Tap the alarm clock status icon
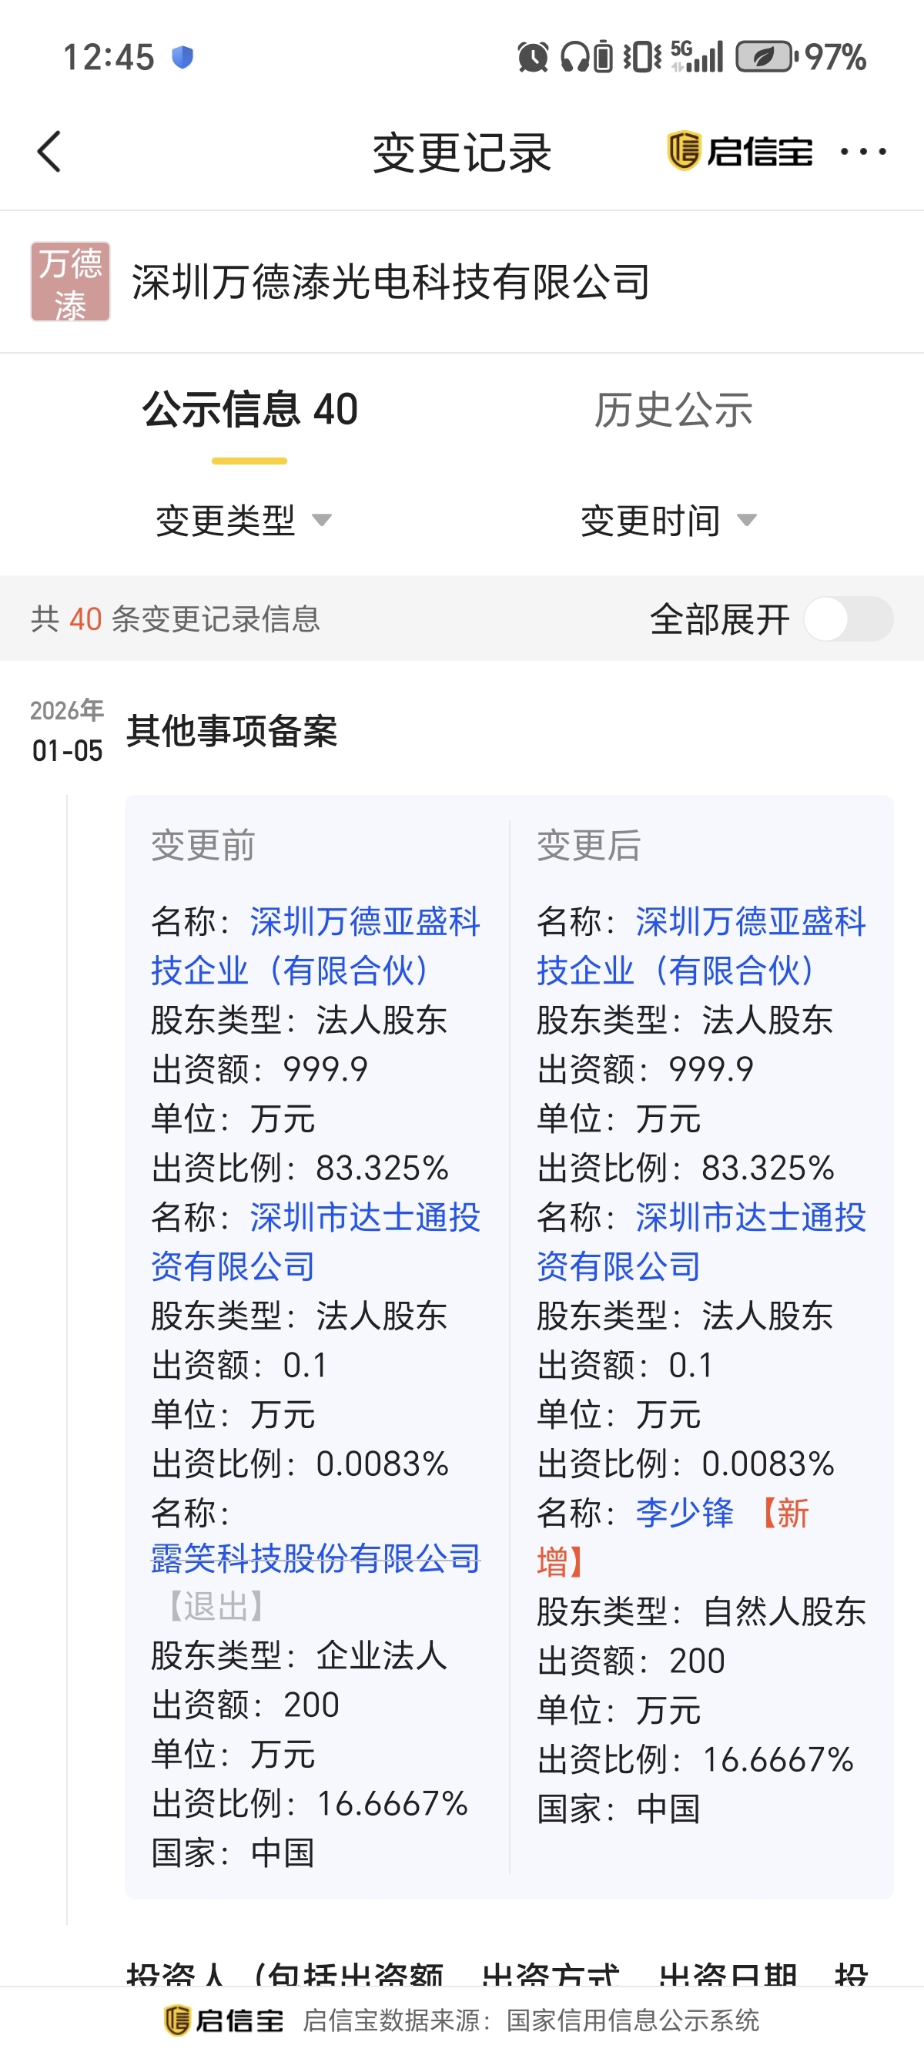 click(x=532, y=57)
